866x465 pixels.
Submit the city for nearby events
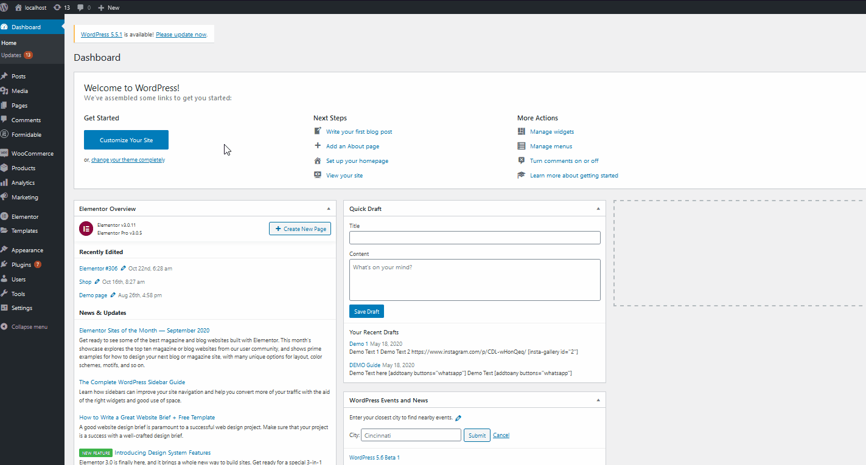tap(477, 435)
